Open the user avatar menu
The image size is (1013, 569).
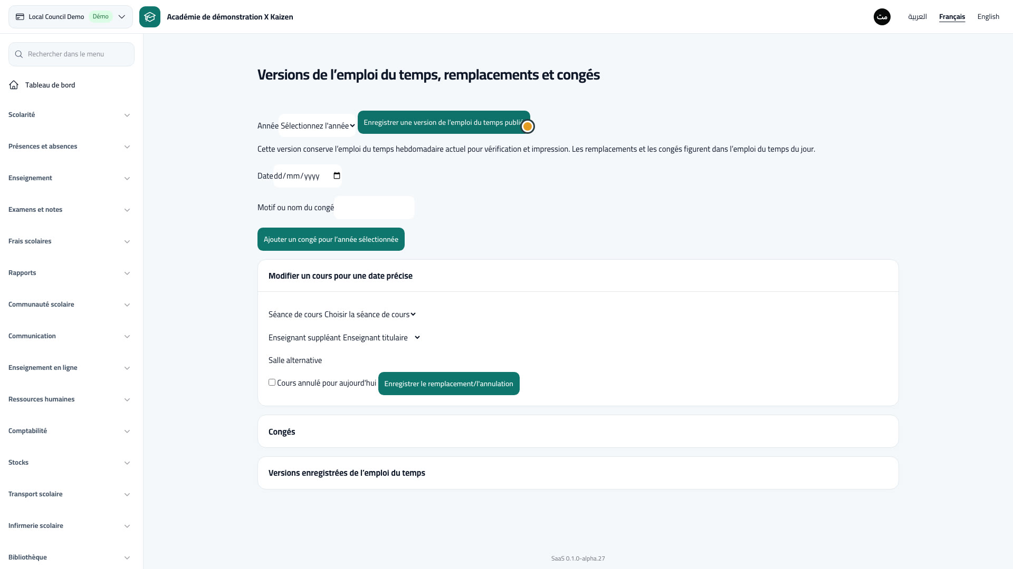click(x=882, y=17)
